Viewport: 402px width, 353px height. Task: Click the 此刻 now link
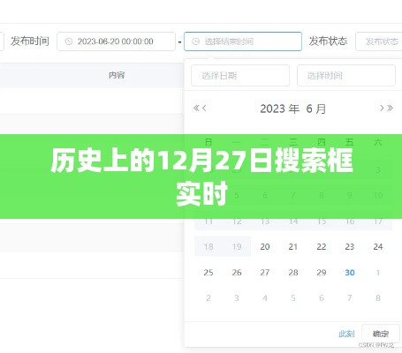(x=346, y=334)
